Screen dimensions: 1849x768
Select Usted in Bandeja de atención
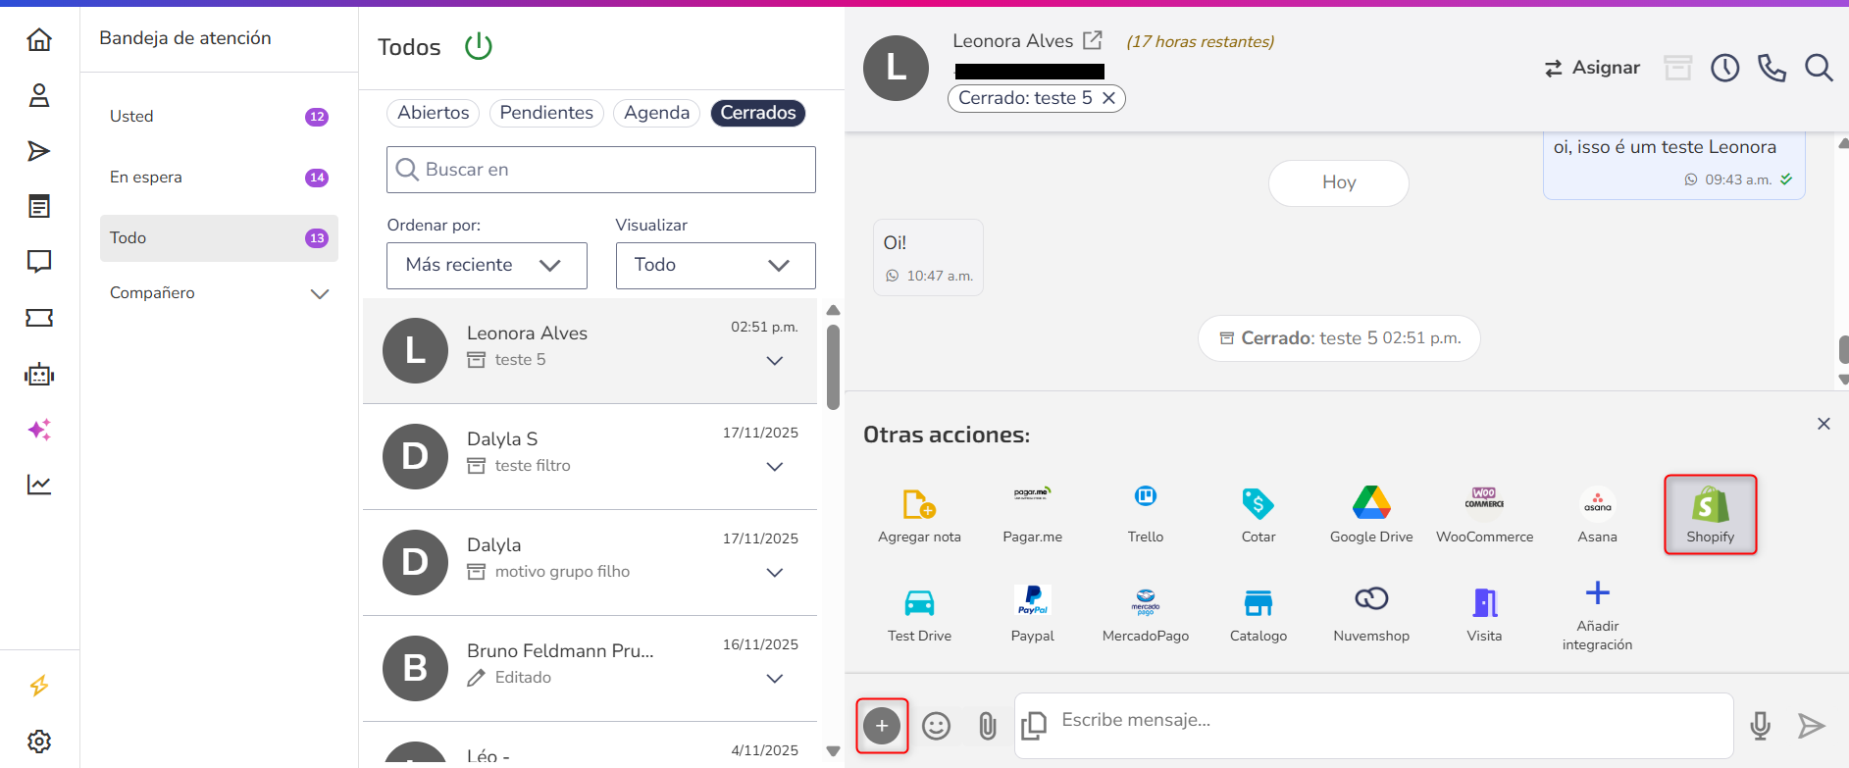219,117
